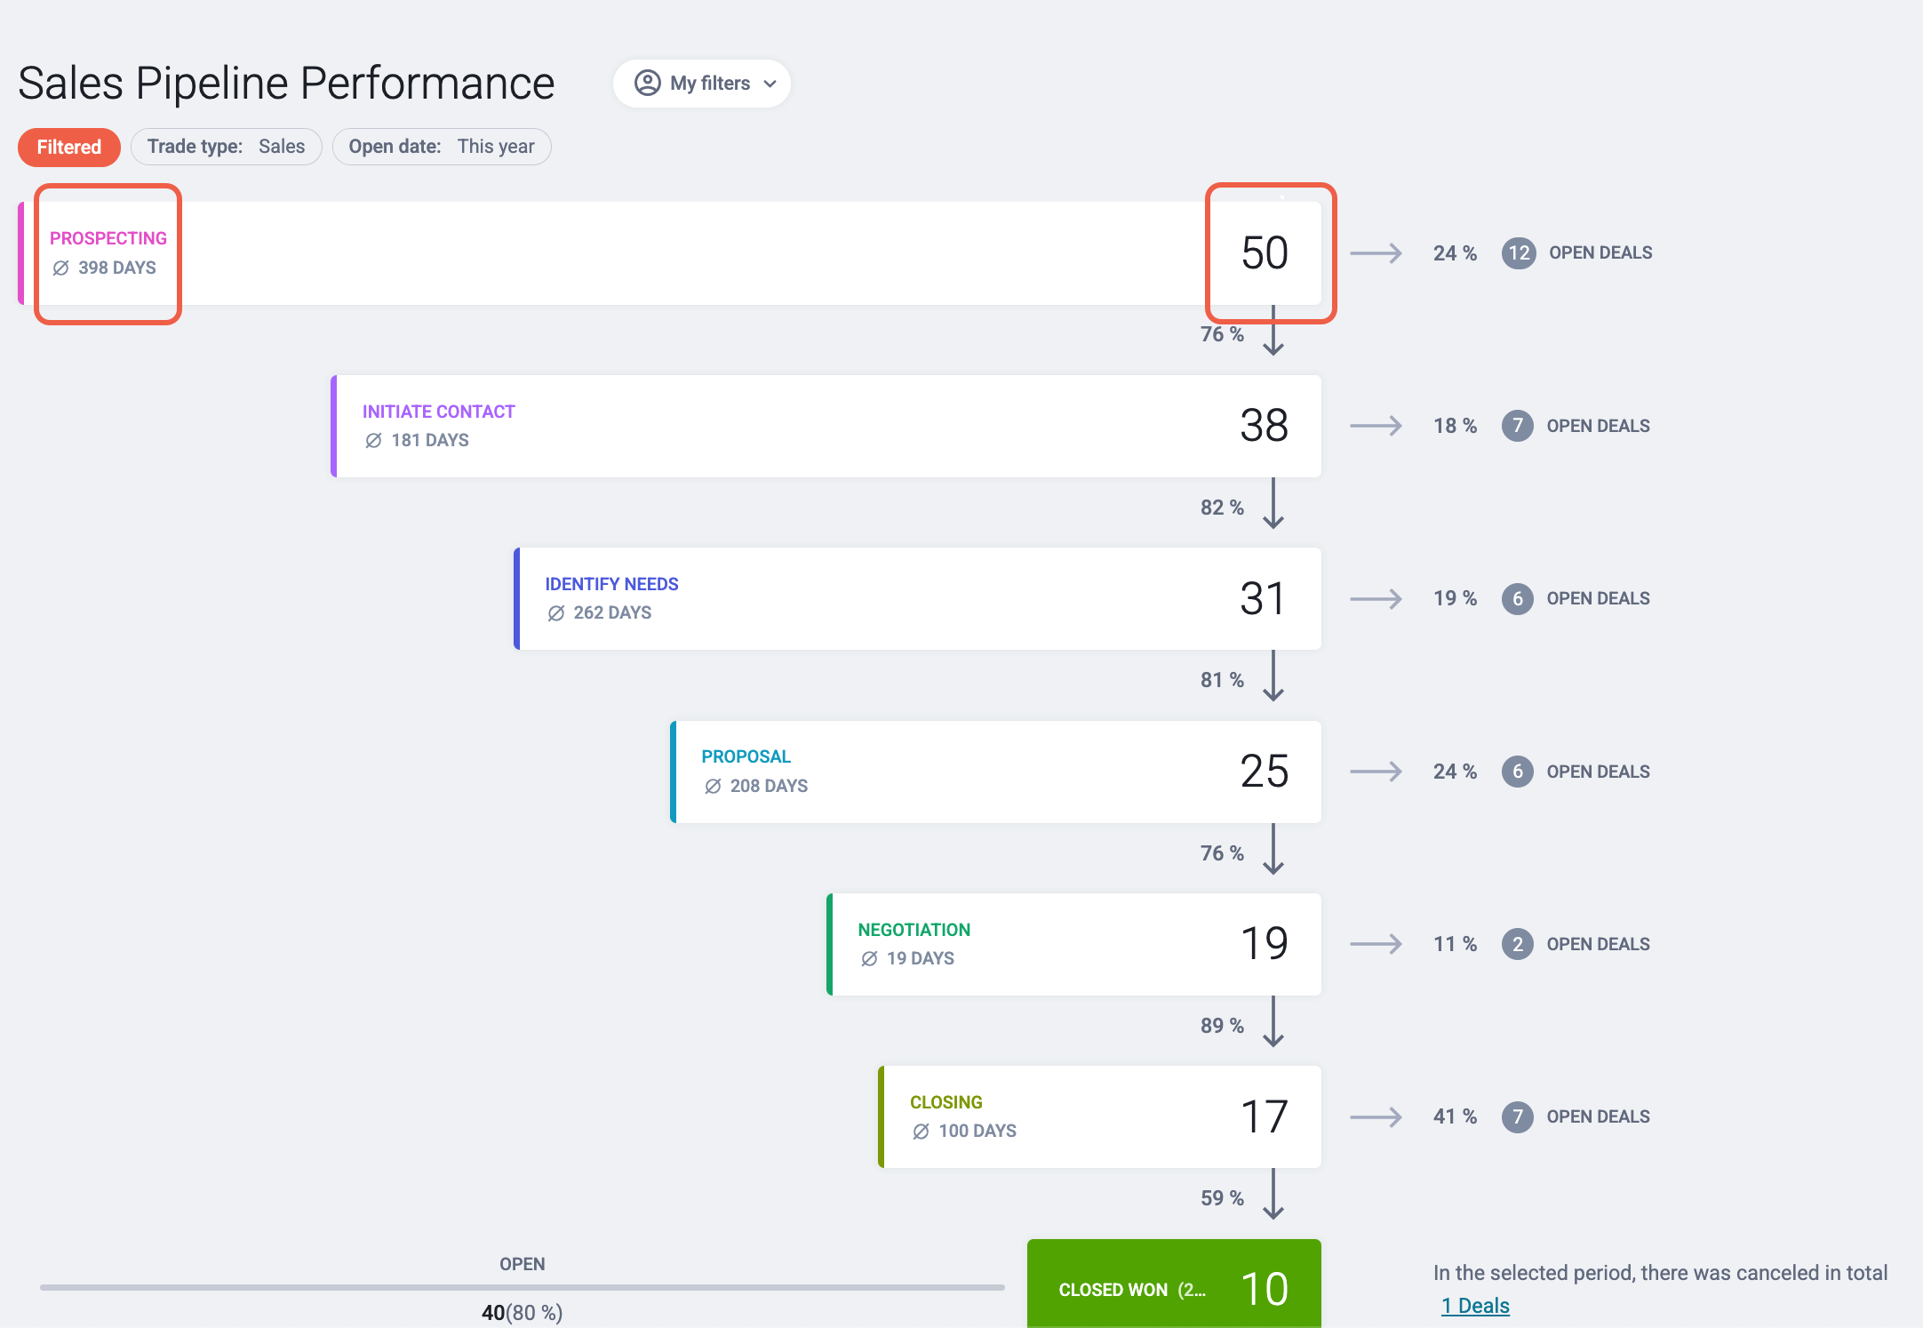Image resolution: width=1923 pixels, height=1328 pixels.
Task: Click the 6 open deals badge for Proposal
Action: (x=1518, y=772)
